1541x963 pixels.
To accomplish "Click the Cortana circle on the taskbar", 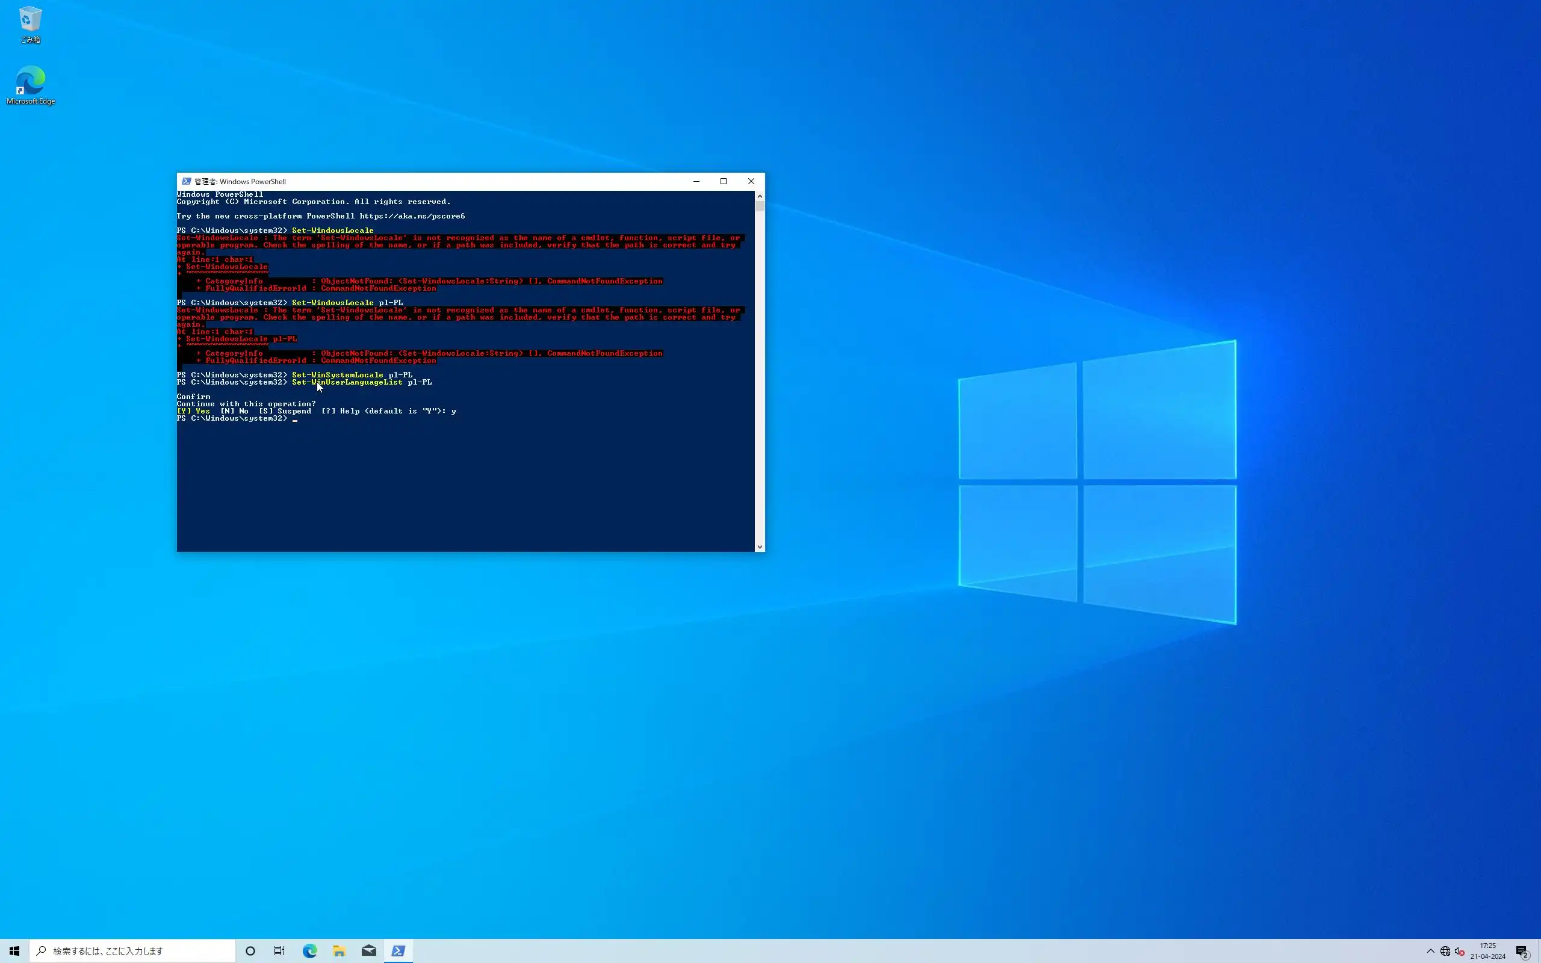I will [x=250, y=951].
